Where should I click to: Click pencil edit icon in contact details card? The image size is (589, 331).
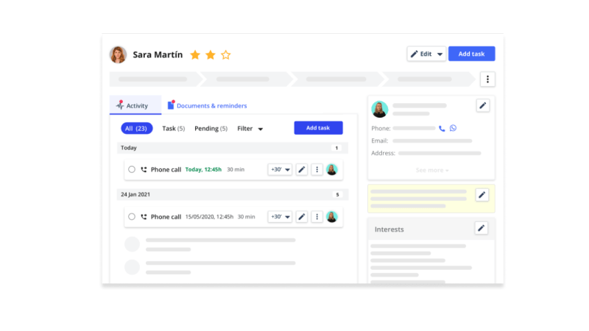coord(482,106)
